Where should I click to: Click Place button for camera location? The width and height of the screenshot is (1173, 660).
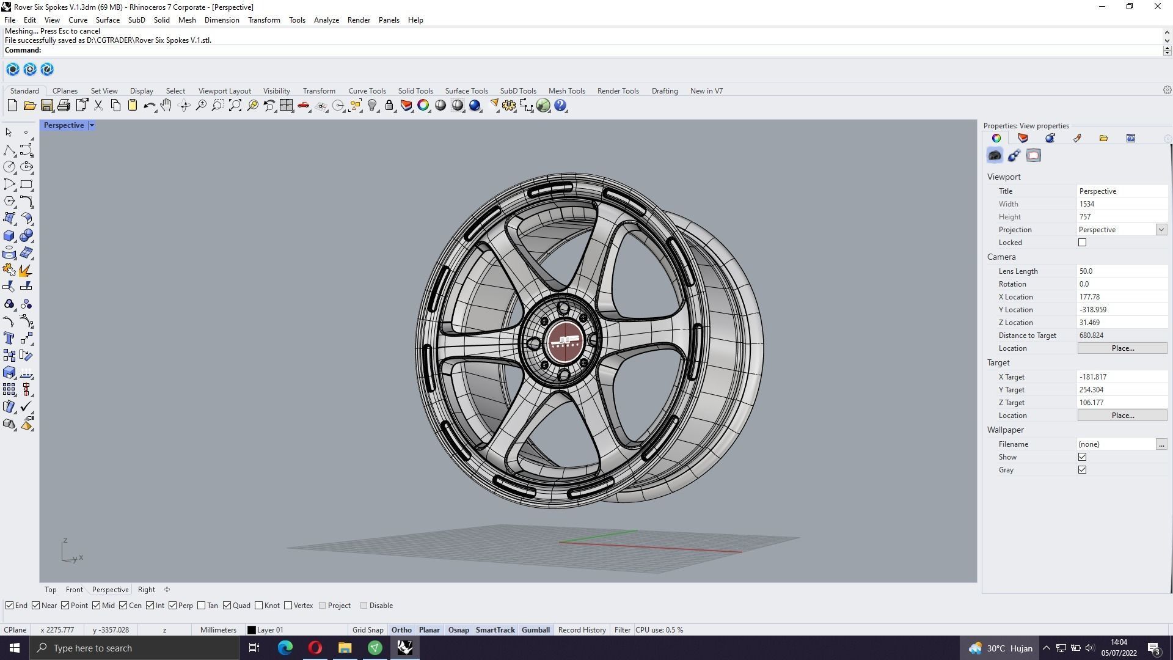click(1122, 348)
